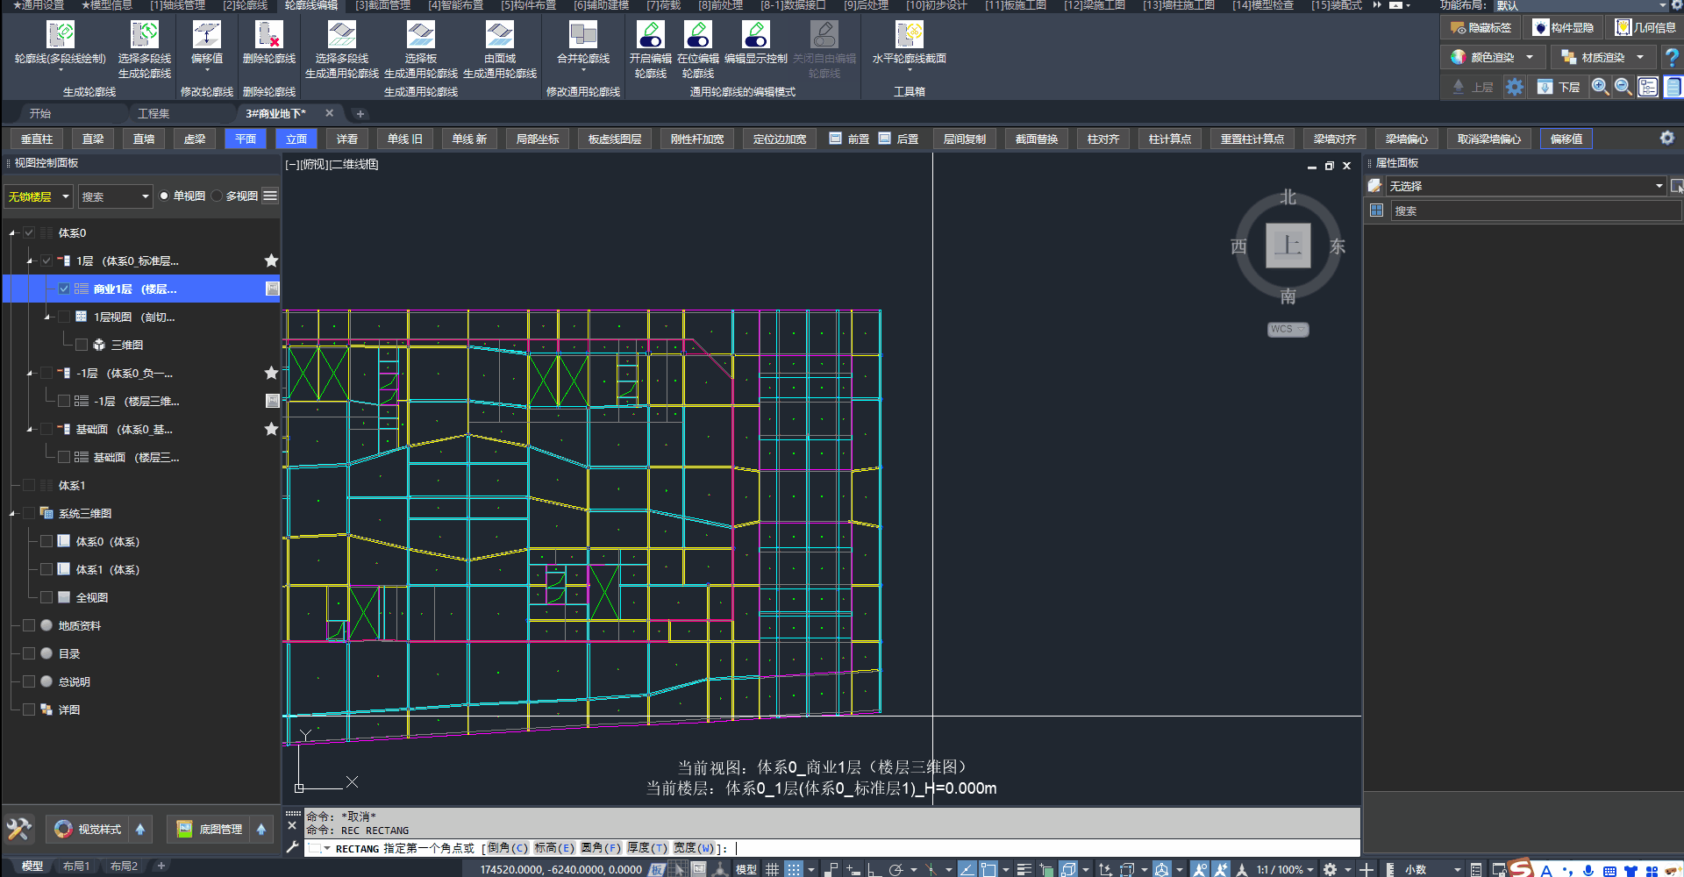Screen dimensions: 1684x877
Task: Click the 编辑显示控制 display control icon
Action: [755, 36]
